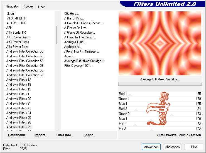Image resolution: width=206 pixels, height=153 pixels.
Task: Click the filter preview image
Action: (160, 43)
